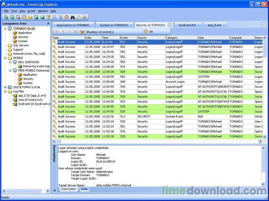269x201 pixels.
Task: Click the Print icon in toolbar
Action: [x=85, y=17]
